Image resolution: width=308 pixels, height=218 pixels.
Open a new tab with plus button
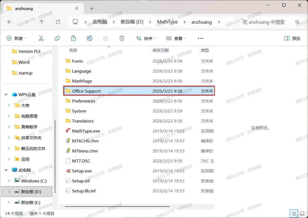(92, 8)
